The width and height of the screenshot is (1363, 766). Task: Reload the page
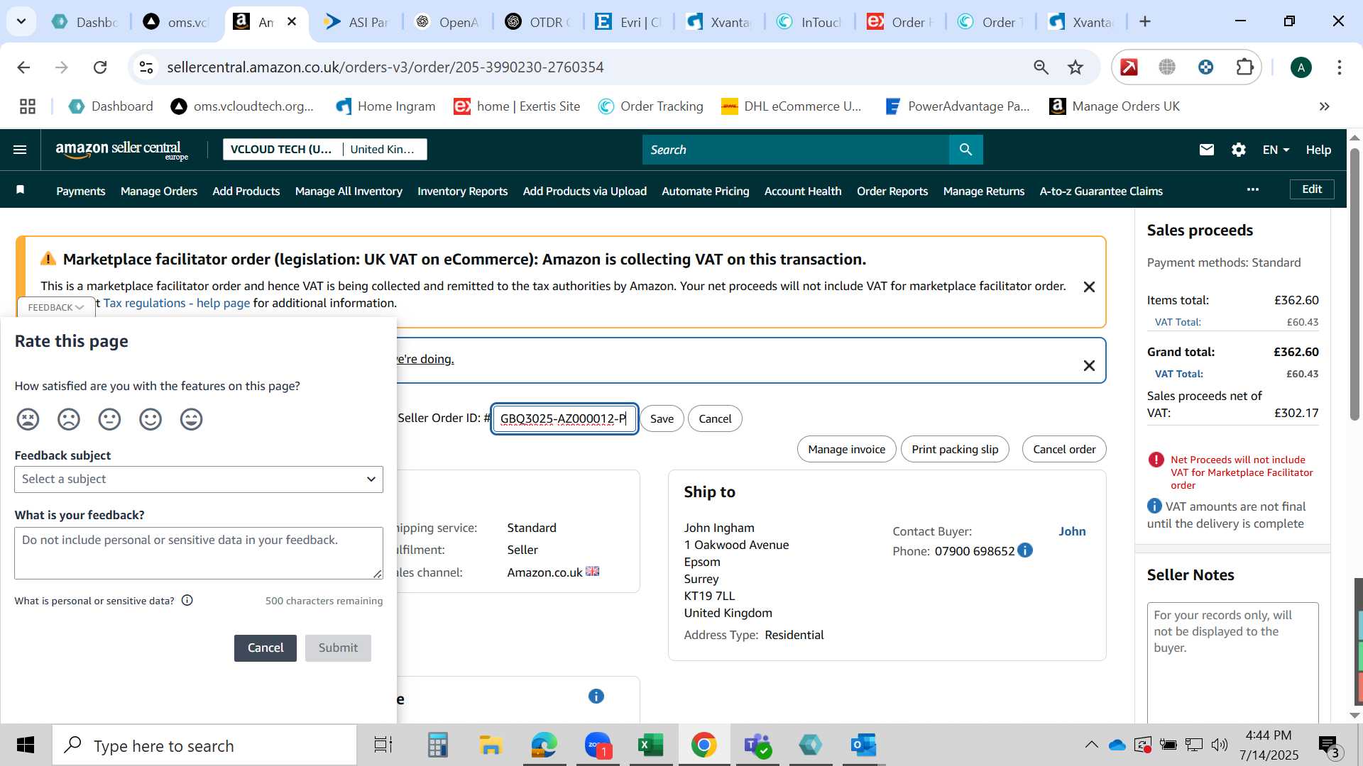100,67
